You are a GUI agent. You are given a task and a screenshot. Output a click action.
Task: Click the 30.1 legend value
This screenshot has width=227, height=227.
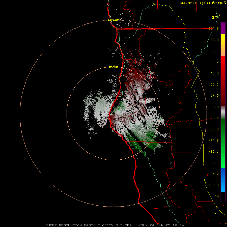(x=215, y=84)
